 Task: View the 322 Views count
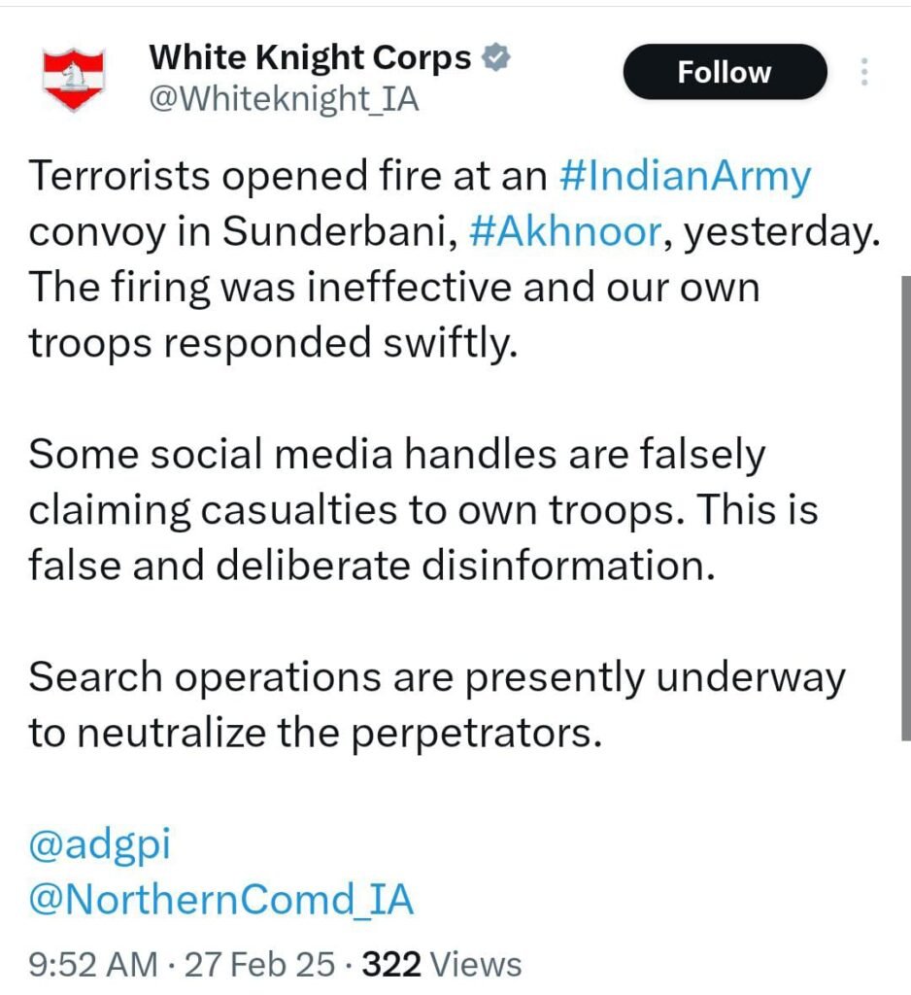click(442, 964)
